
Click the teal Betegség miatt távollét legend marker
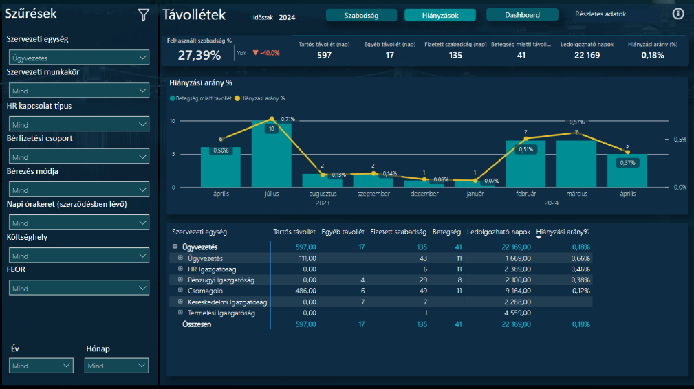pos(173,99)
